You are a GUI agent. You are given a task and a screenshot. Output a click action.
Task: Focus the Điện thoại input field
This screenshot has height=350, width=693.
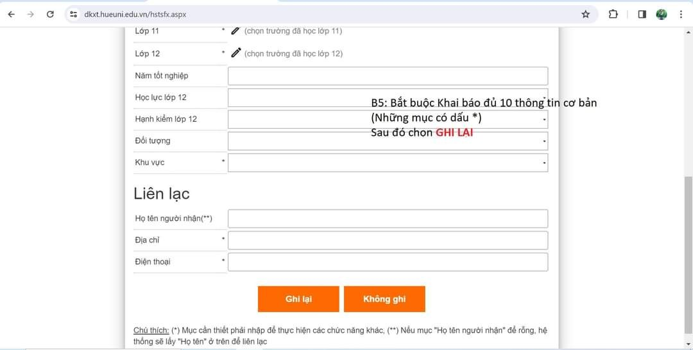[x=388, y=262]
